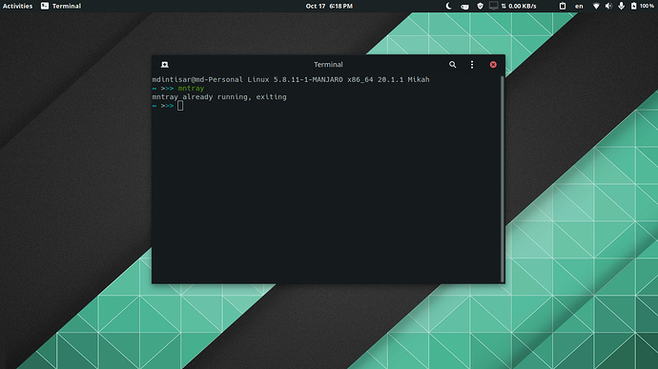Click the tag-shaped tray icon
658x369 pixels.
click(x=464, y=7)
